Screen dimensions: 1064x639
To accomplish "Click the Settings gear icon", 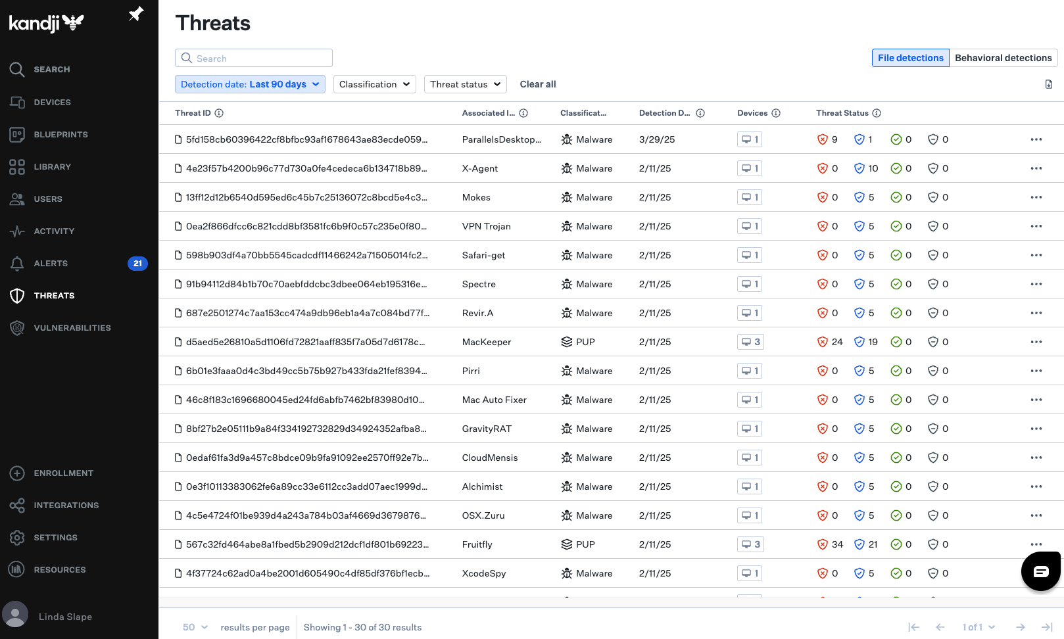I will point(17,537).
